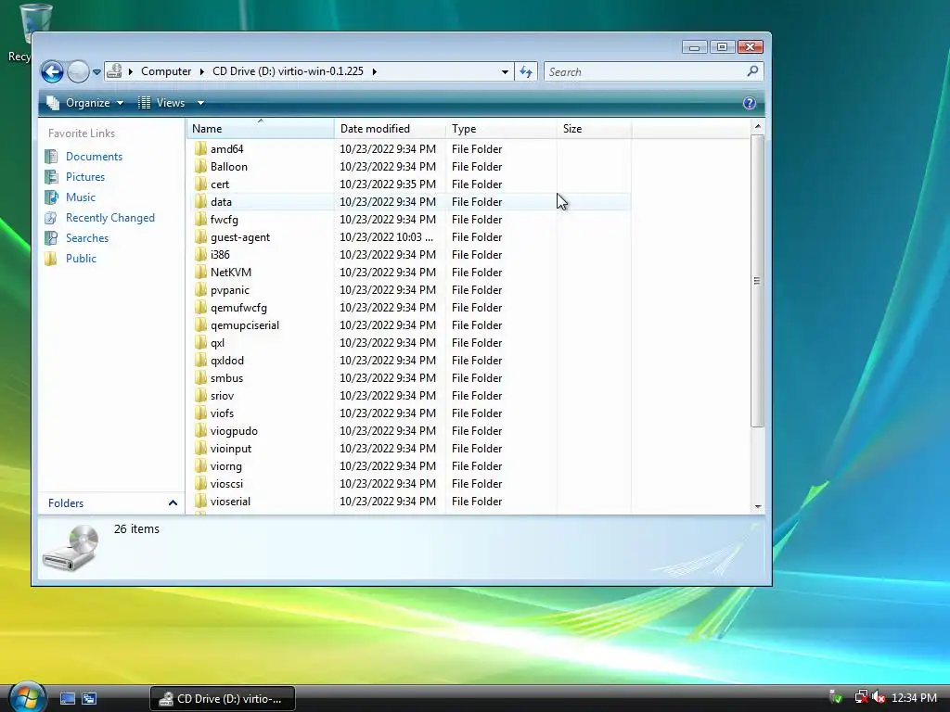Open Documents favorite link
Viewport: 950px width, 712px height.
94,156
